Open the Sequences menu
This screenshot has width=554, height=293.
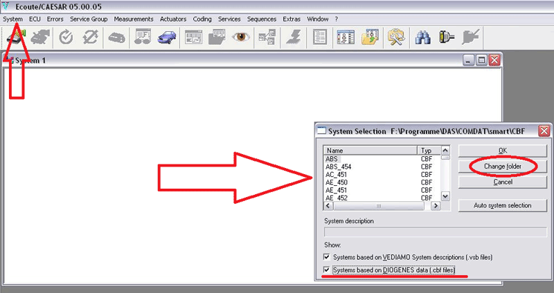262,19
